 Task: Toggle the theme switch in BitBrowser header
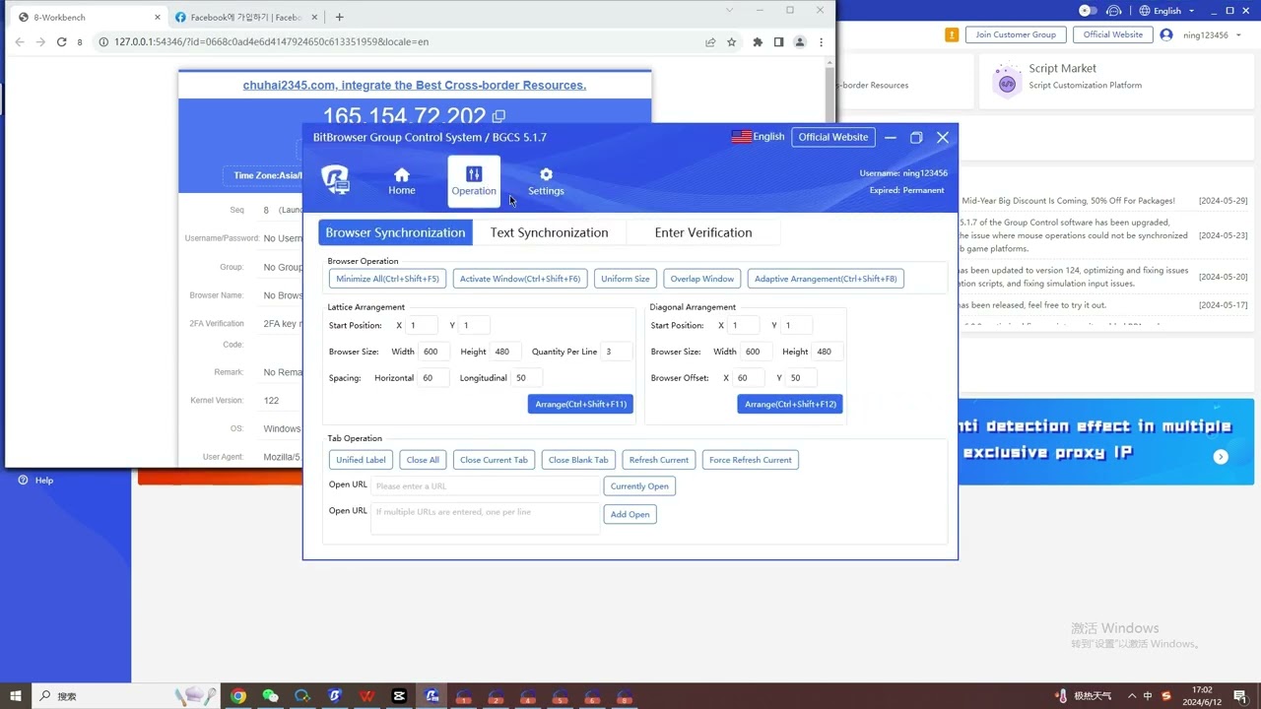1088,11
